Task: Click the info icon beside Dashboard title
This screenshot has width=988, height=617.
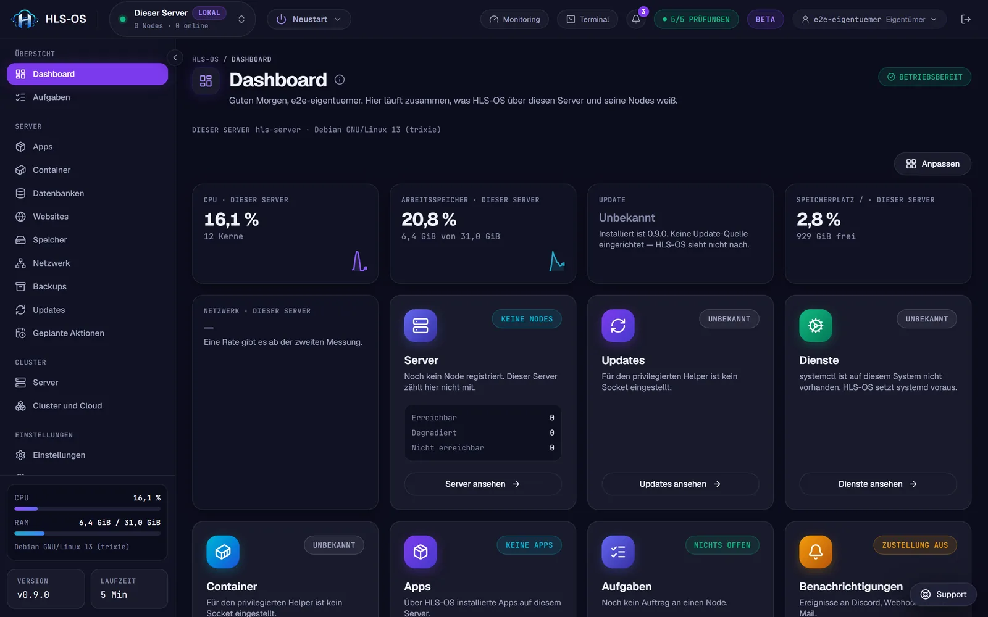Action: [340, 80]
